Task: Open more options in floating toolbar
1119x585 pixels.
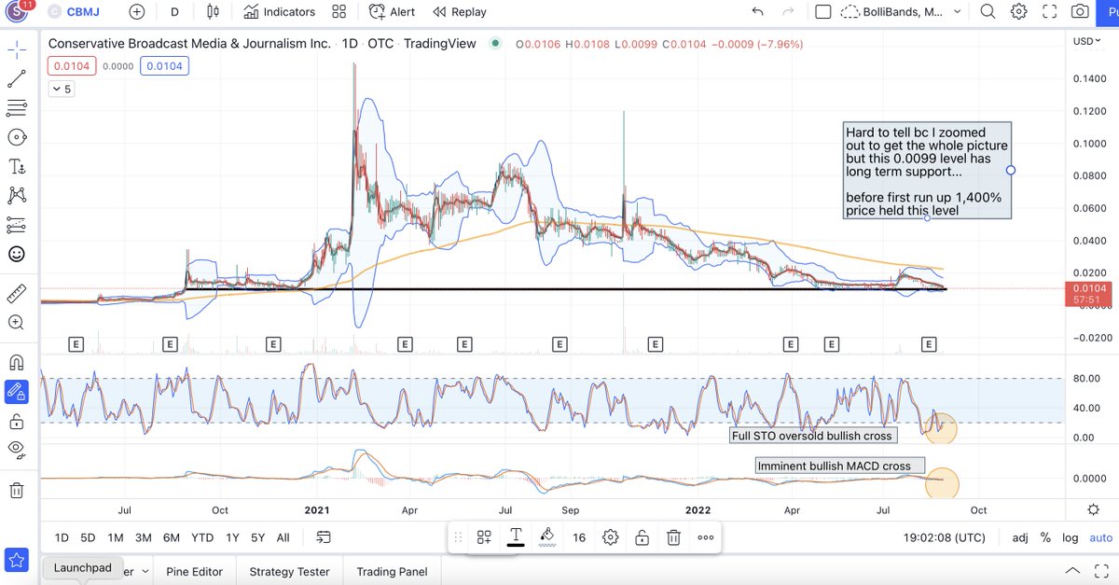Action: 706,537
